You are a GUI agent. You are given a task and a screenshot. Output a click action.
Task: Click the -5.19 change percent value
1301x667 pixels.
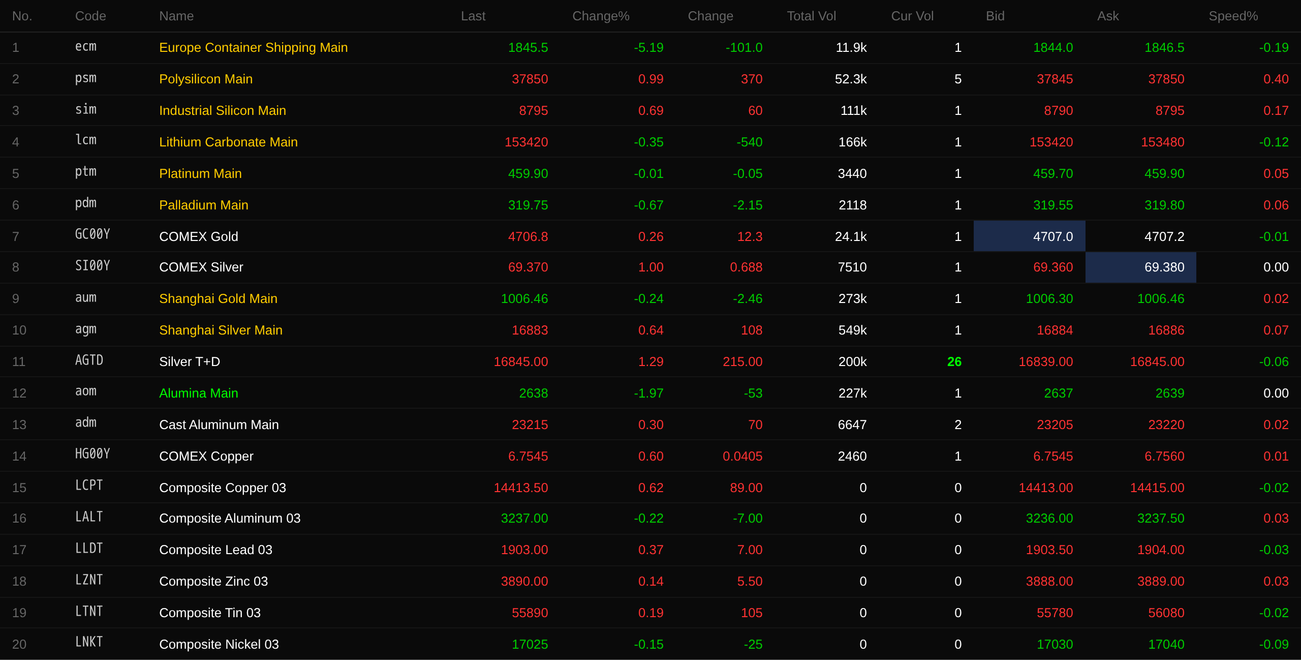click(648, 48)
